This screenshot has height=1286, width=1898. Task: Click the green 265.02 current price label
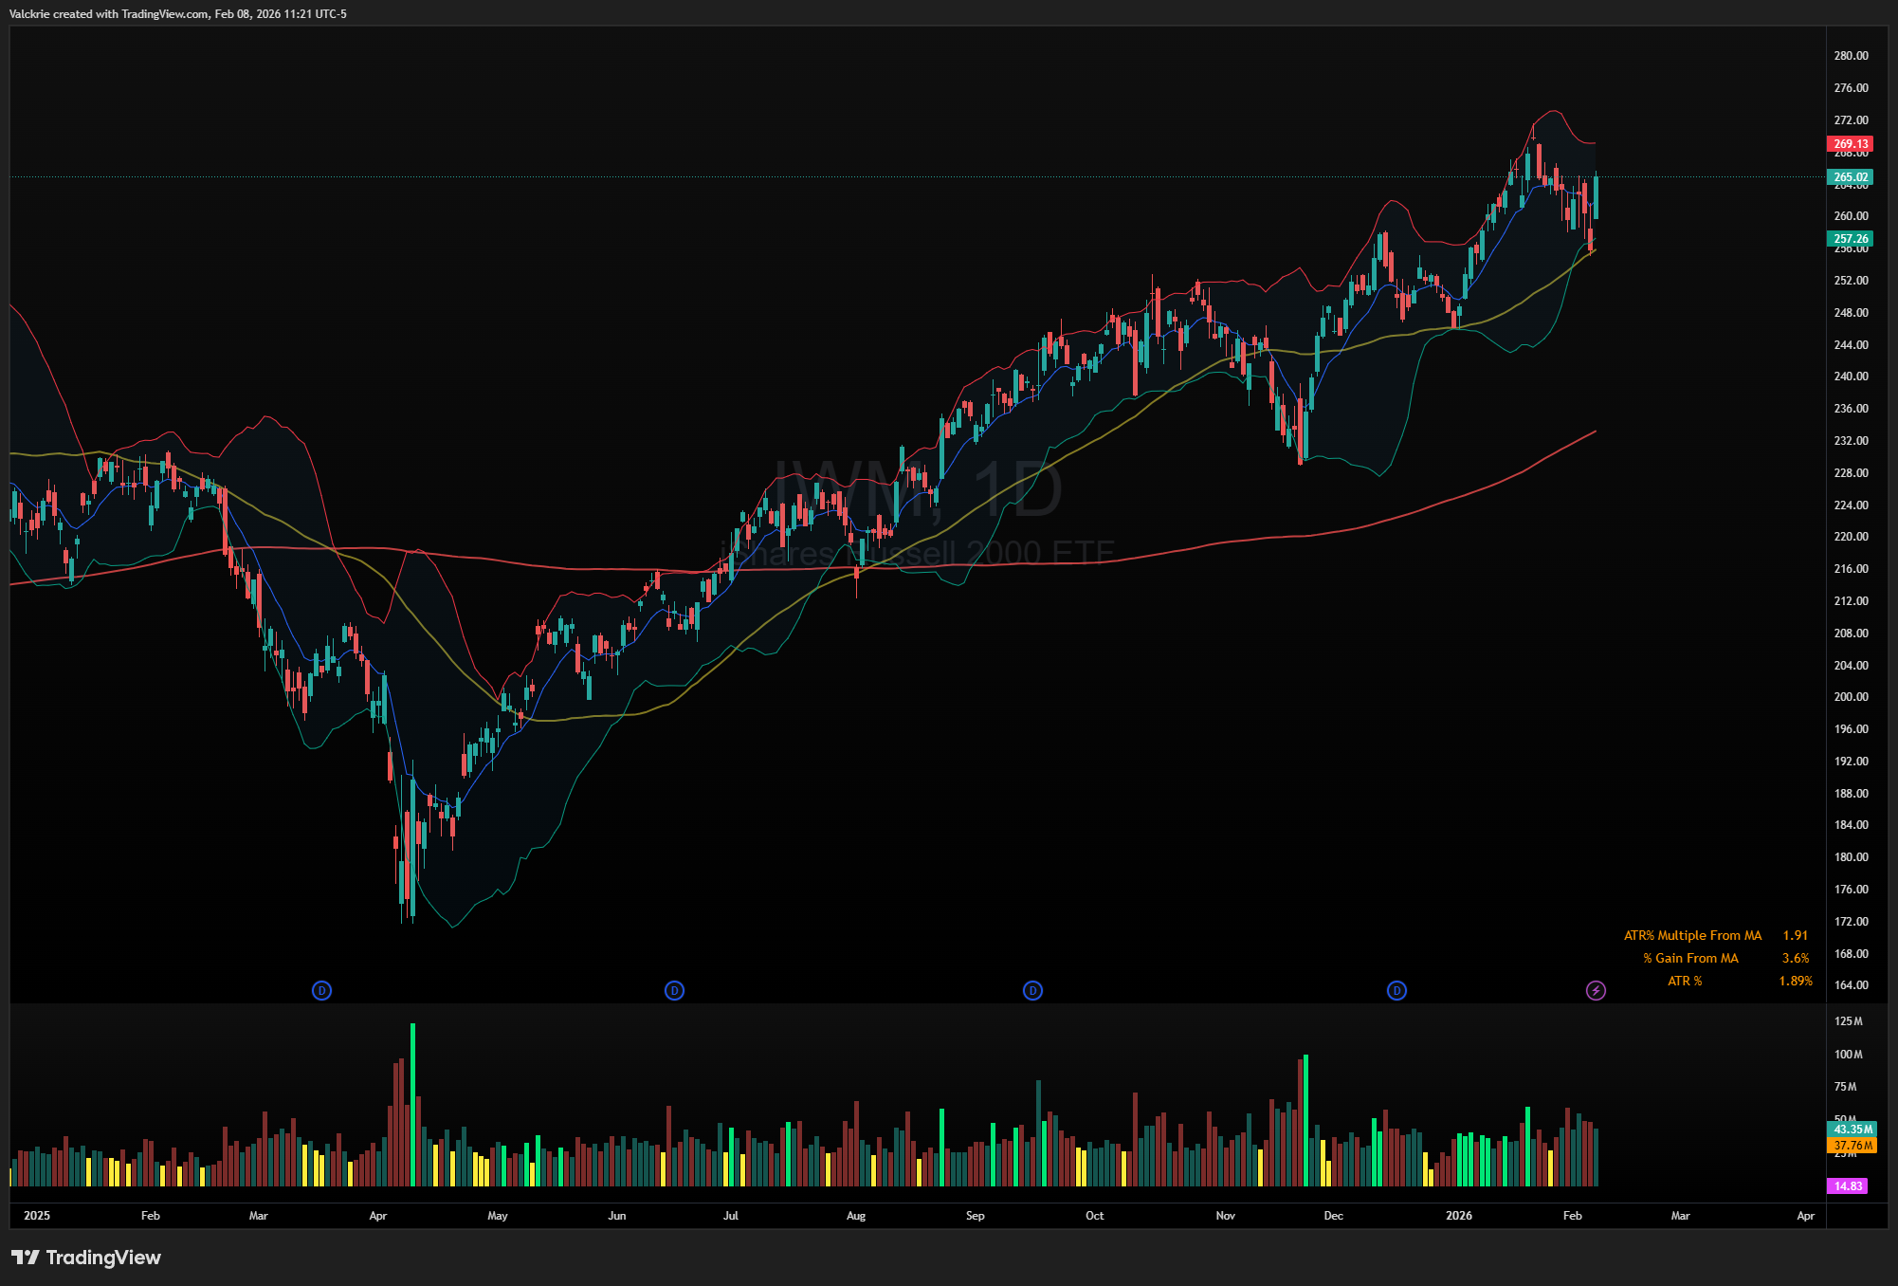click(1850, 177)
